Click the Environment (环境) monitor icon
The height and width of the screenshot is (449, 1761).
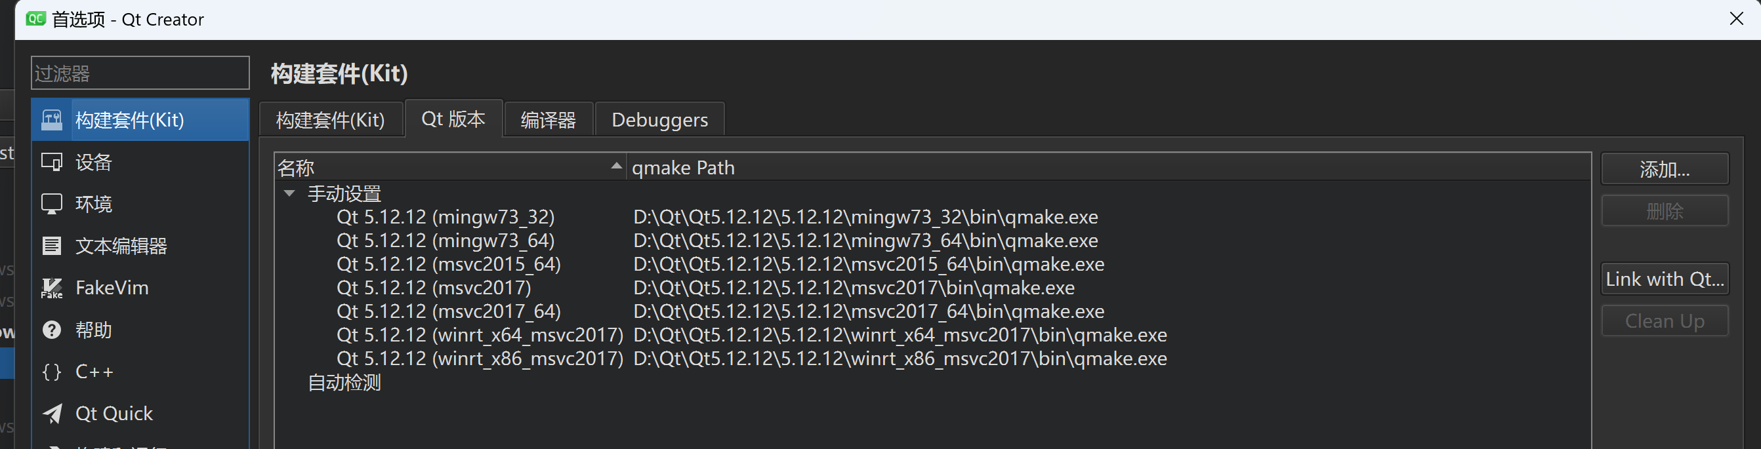pyautogui.click(x=52, y=204)
